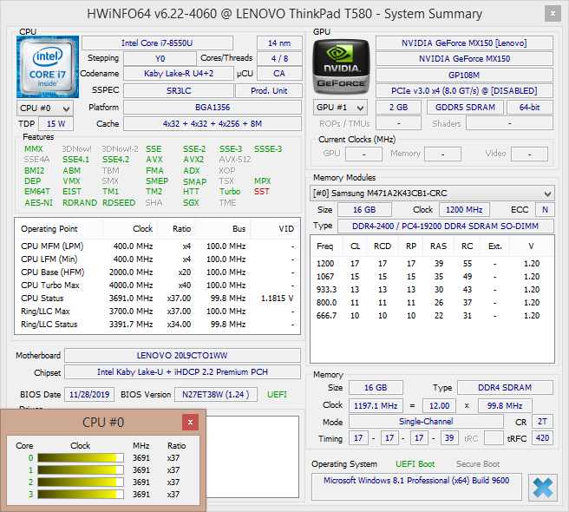The width and height of the screenshot is (569, 512).
Task: Select the 933.3 frequency timing row
Action: [x=432, y=290]
